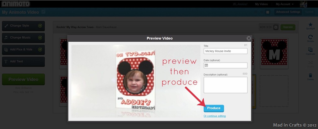
Task: Open Advanced Settings
Action: tap(288, 12)
